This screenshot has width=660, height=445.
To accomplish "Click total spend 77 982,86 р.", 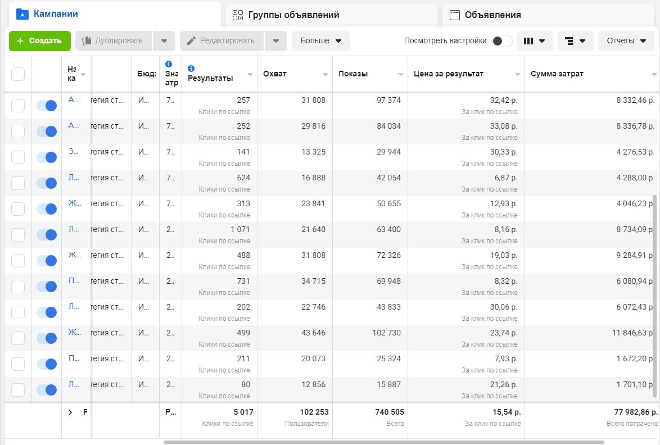I will click(636, 412).
